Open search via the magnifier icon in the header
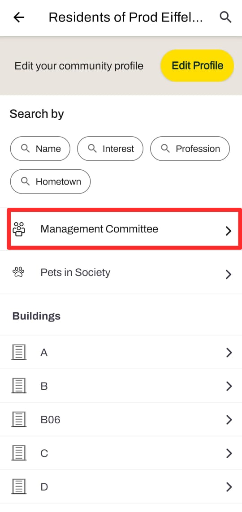This screenshot has width=242, height=512. pos(225,17)
